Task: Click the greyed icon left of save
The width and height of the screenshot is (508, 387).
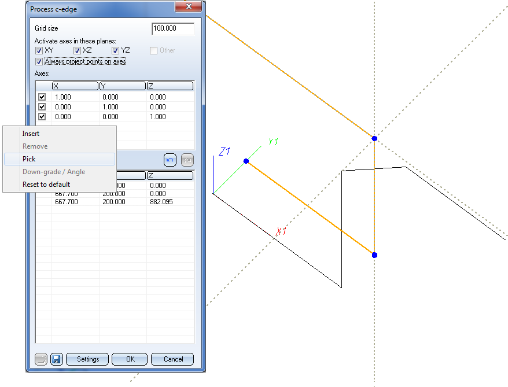Action: (41, 359)
